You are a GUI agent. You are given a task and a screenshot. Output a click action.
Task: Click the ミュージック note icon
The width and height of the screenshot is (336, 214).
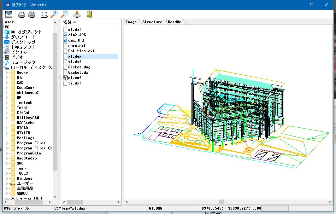(7, 62)
